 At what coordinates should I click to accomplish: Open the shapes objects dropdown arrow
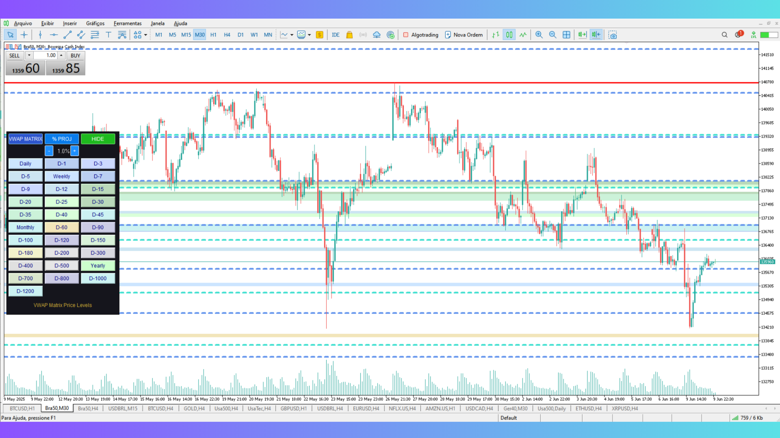coord(145,35)
